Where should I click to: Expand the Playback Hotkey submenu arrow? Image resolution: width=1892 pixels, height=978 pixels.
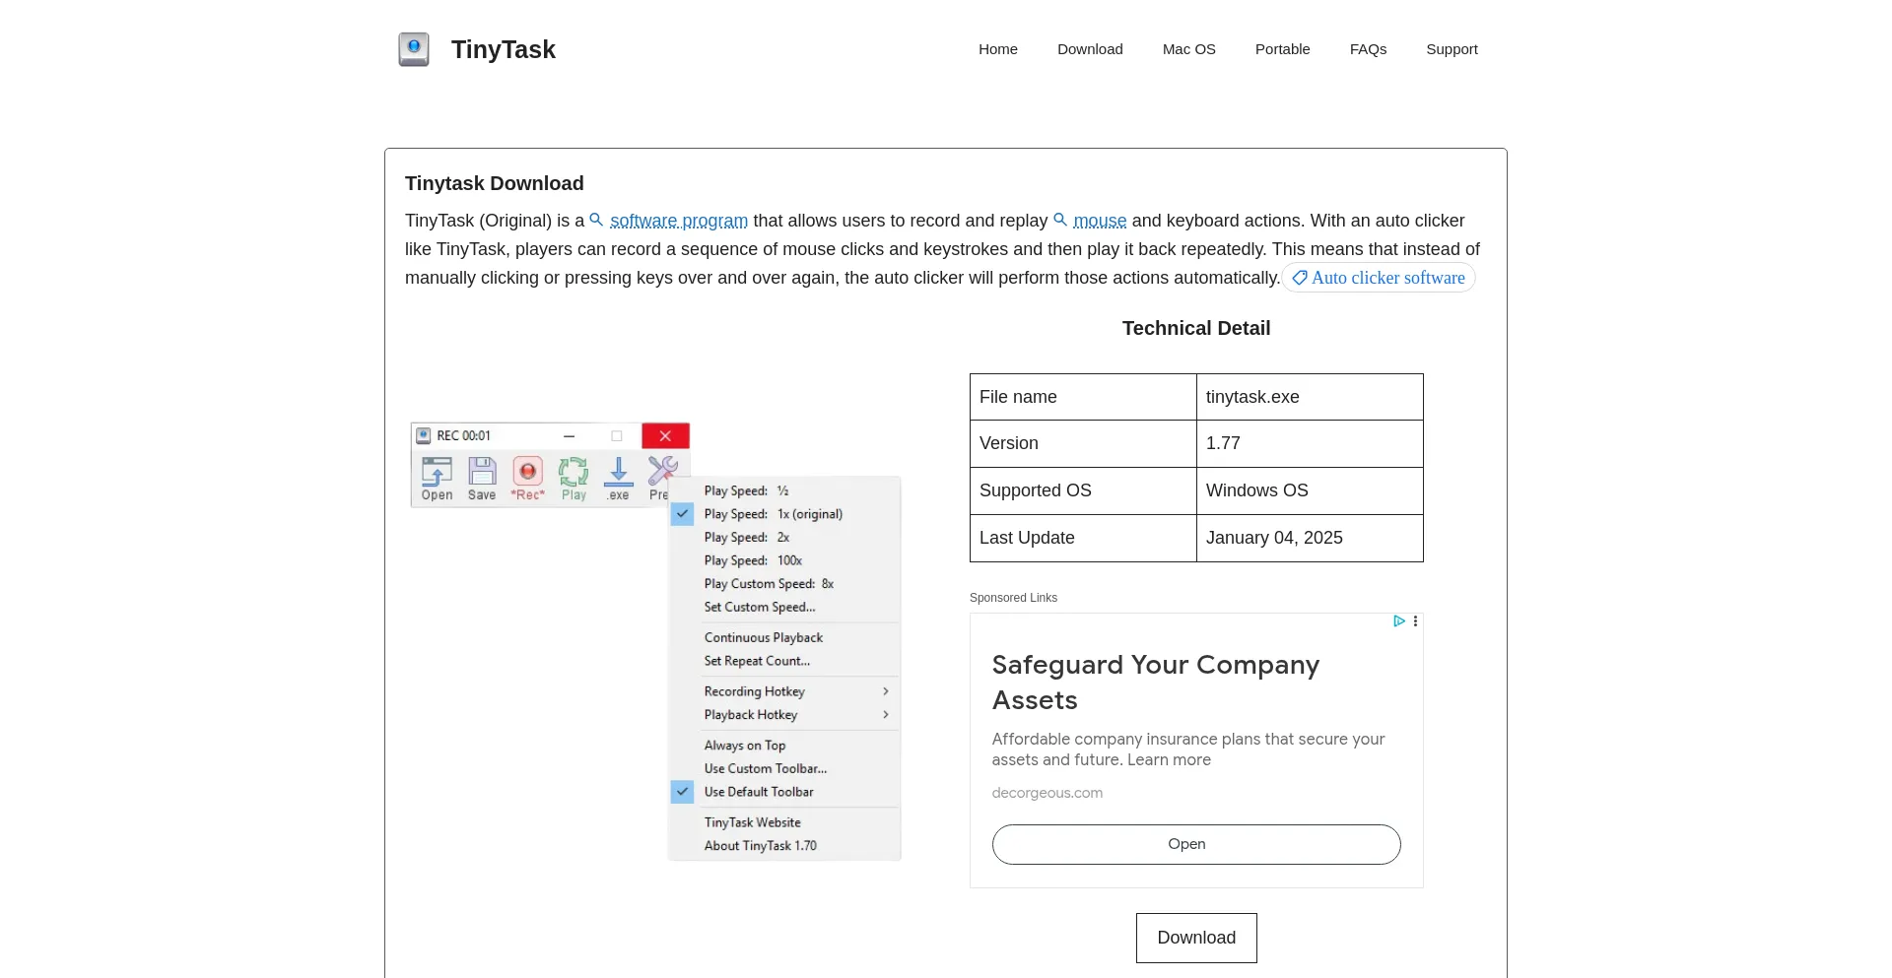886,715
